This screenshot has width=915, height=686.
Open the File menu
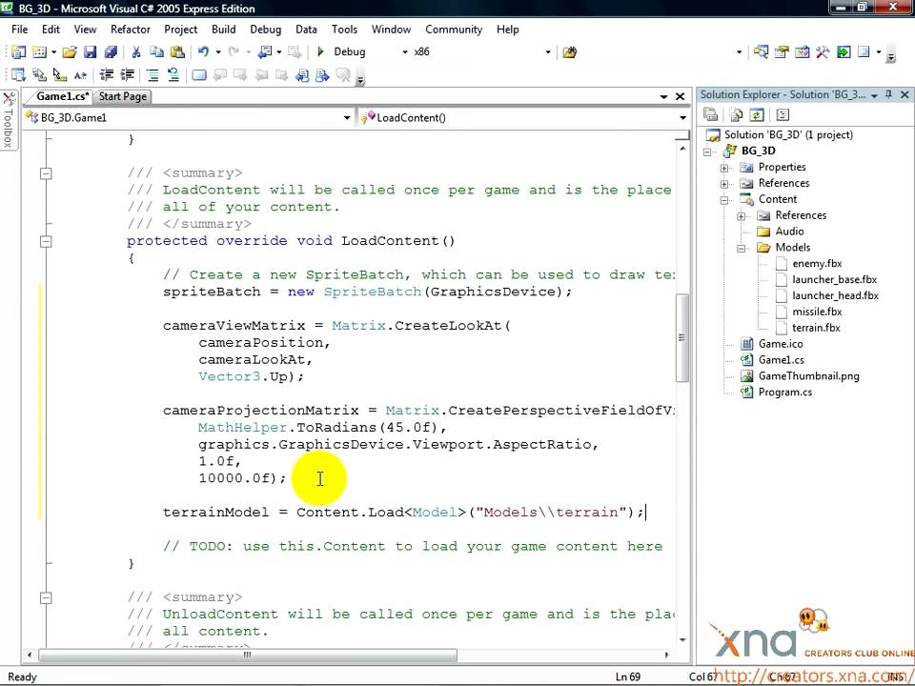pyautogui.click(x=19, y=30)
